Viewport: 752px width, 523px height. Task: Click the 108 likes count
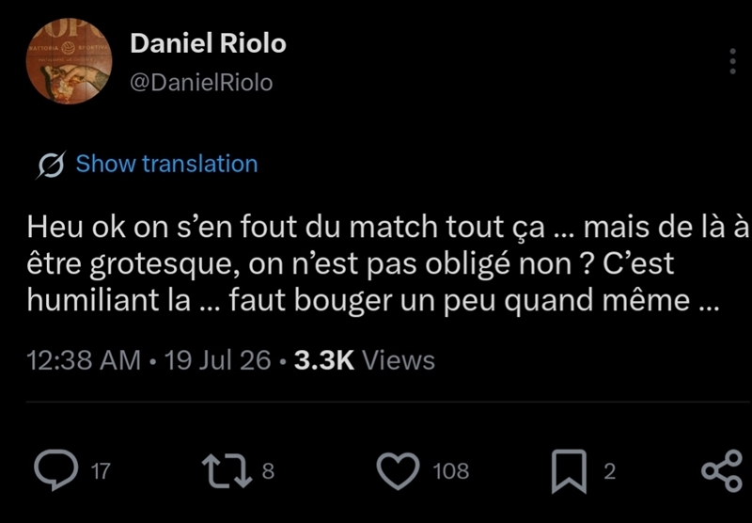(x=451, y=471)
